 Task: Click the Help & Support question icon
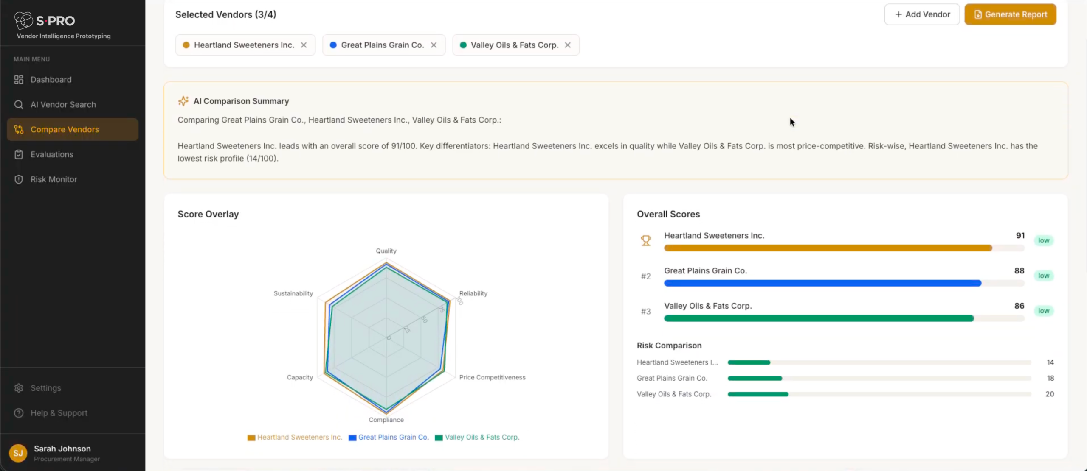pos(19,413)
